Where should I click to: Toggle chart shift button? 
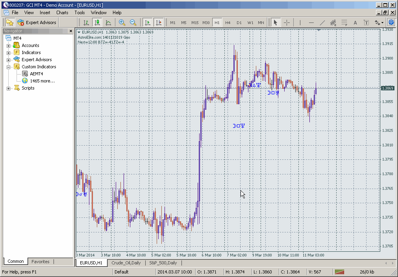tap(158, 22)
